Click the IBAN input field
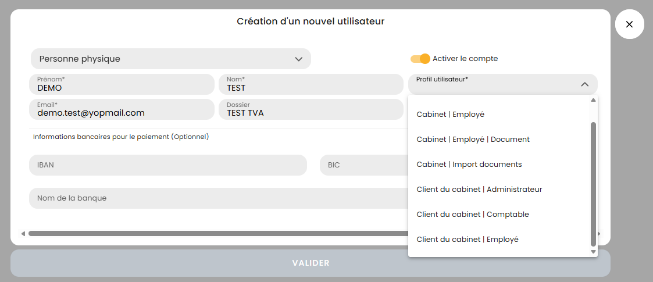The image size is (653, 282). tap(167, 165)
